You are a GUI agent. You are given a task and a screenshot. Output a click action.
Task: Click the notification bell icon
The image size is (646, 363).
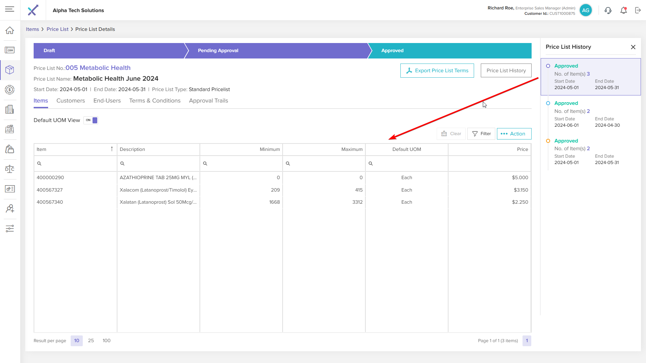point(623,10)
